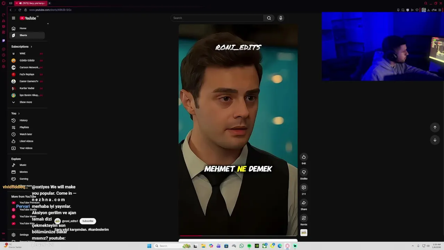Select Shorts in the sidebar

27,35
